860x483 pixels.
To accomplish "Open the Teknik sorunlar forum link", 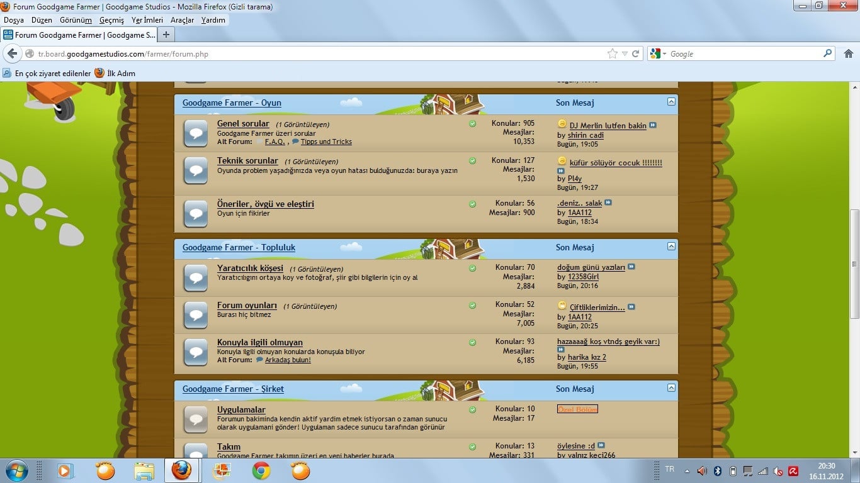I will 247,161.
